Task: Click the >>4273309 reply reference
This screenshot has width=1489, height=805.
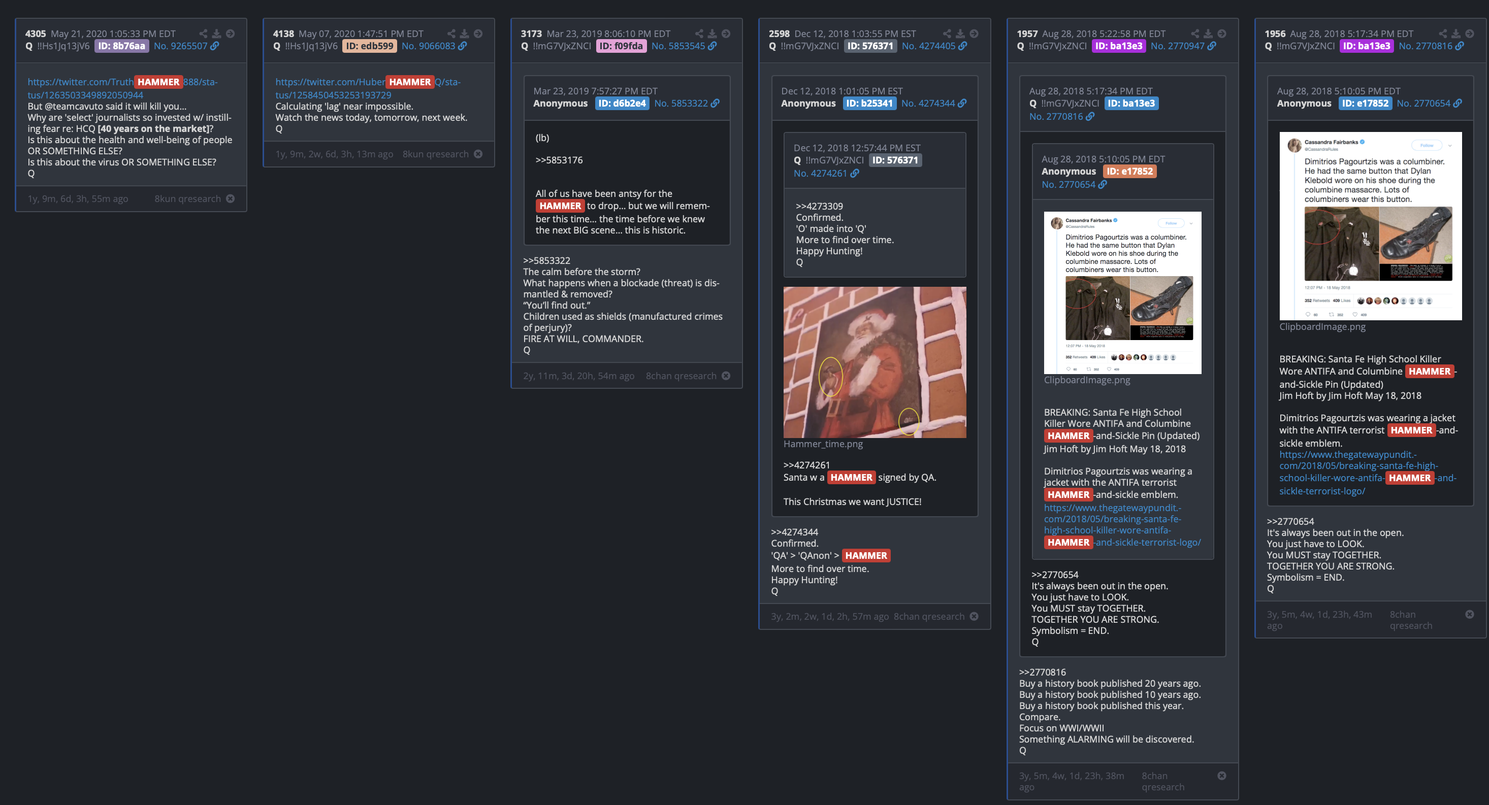Action: 819,206
